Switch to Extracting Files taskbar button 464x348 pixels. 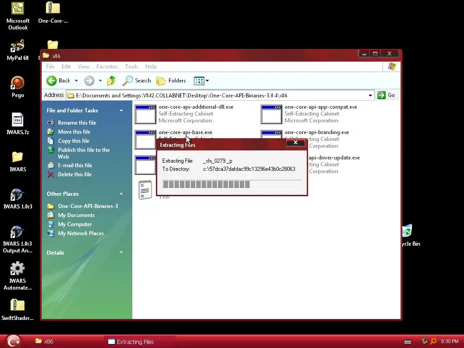pos(139,342)
